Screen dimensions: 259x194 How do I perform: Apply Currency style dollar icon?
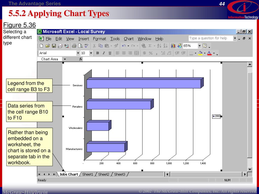point(144,53)
